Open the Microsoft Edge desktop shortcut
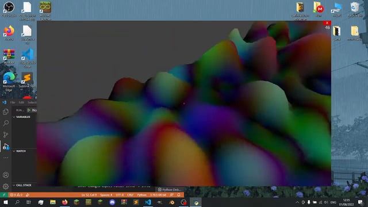Viewport: 368px width, 207px height. pos(9,81)
